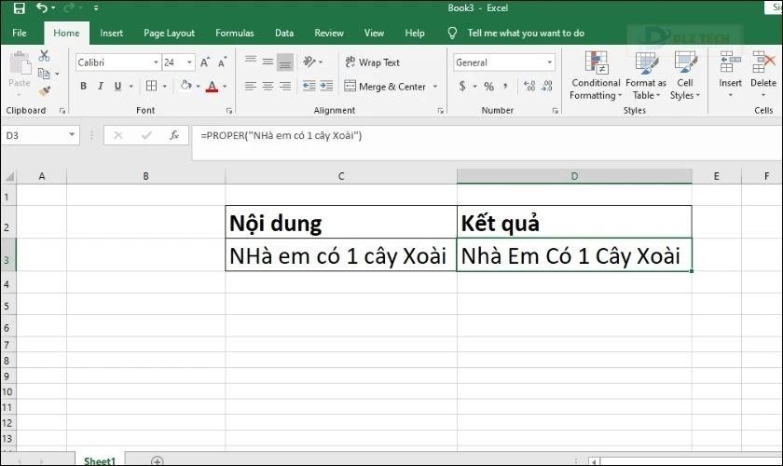Toggle Bottom Align button
Image resolution: width=783 pixels, height=466 pixels.
[x=285, y=62]
